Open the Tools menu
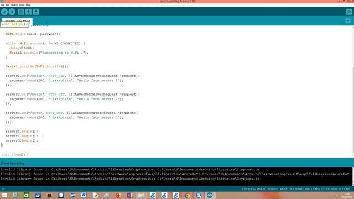The width and height of the screenshot is (354, 199). (22, 5)
